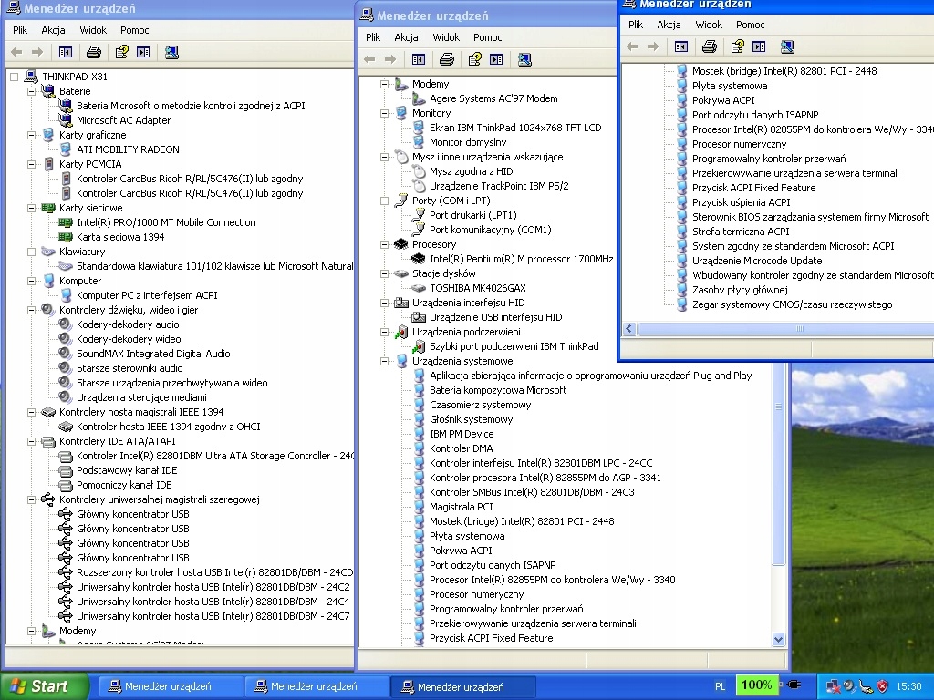Click the LPT1 printer port icon

[419, 215]
